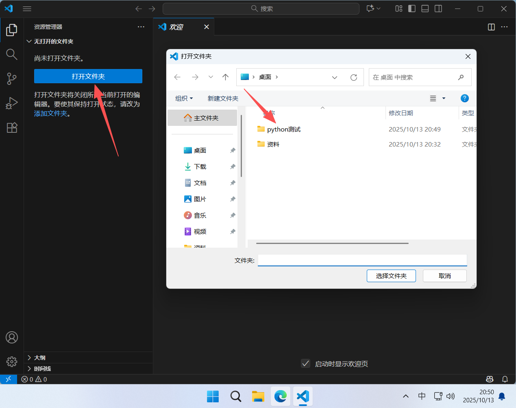Toggle the primary side bar icon

pyautogui.click(x=412, y=9)
